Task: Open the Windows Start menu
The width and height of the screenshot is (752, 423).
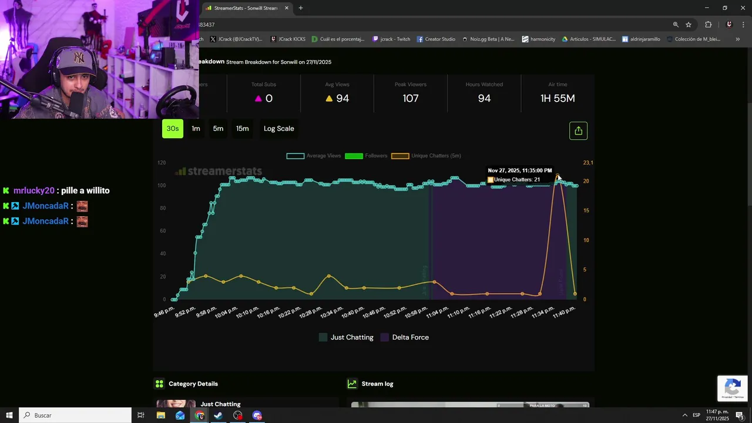Action: (9, 415)
